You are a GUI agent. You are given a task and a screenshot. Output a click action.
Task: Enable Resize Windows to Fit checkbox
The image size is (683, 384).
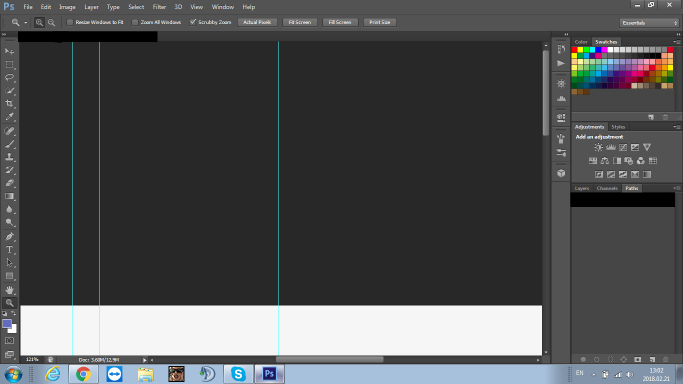pos(70,22)
